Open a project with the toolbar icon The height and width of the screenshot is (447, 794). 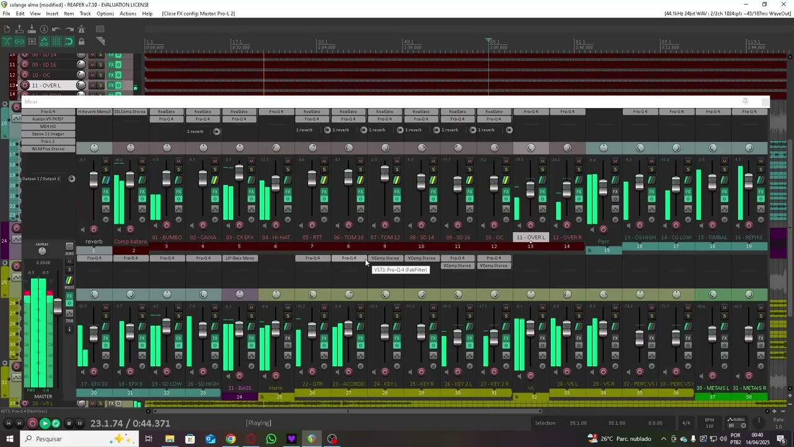click(19, 29)
